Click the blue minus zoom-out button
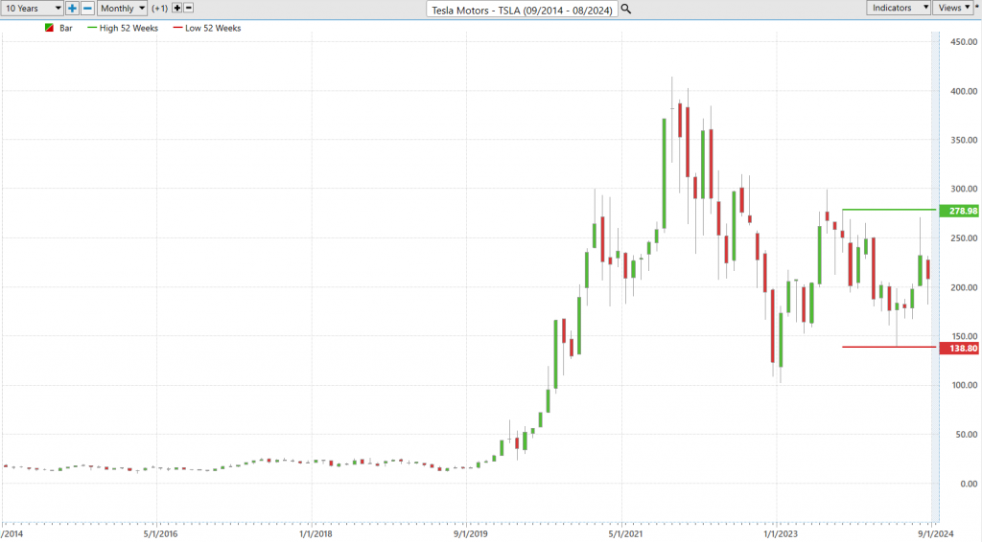Screen dimensions: 982x542 87,8
